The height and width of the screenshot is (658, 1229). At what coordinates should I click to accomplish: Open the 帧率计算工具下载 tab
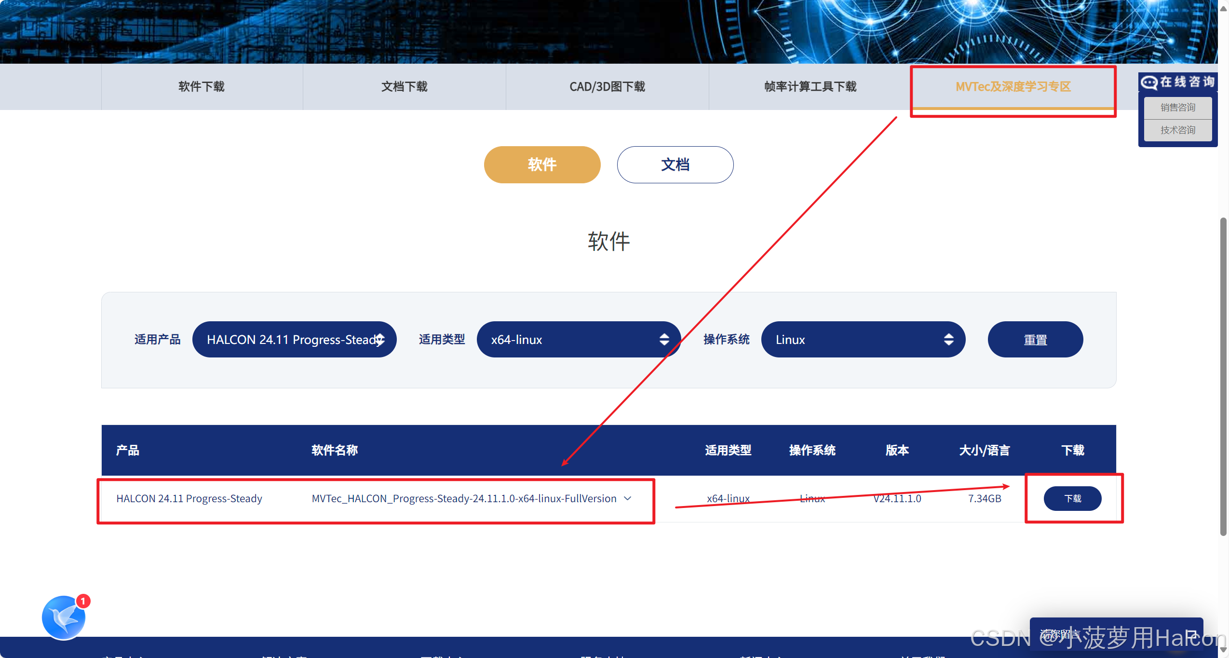click(810, 87)
